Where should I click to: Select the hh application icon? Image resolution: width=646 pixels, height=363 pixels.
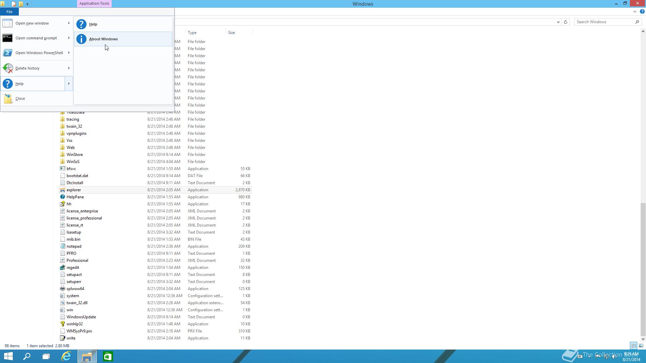(62, 204)
